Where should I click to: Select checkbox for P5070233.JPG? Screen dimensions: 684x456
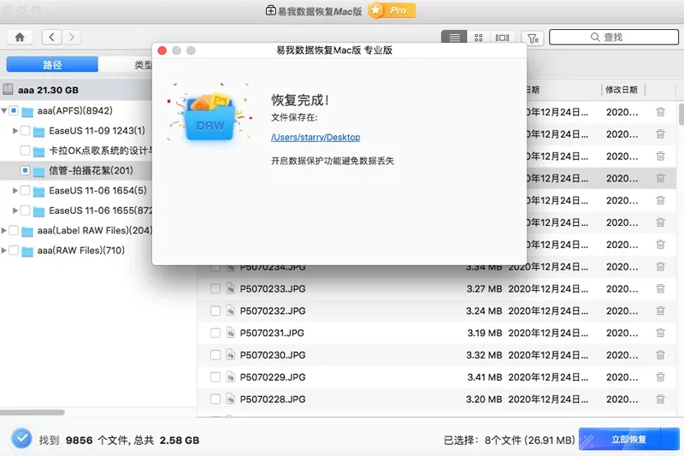click(215, 288)
